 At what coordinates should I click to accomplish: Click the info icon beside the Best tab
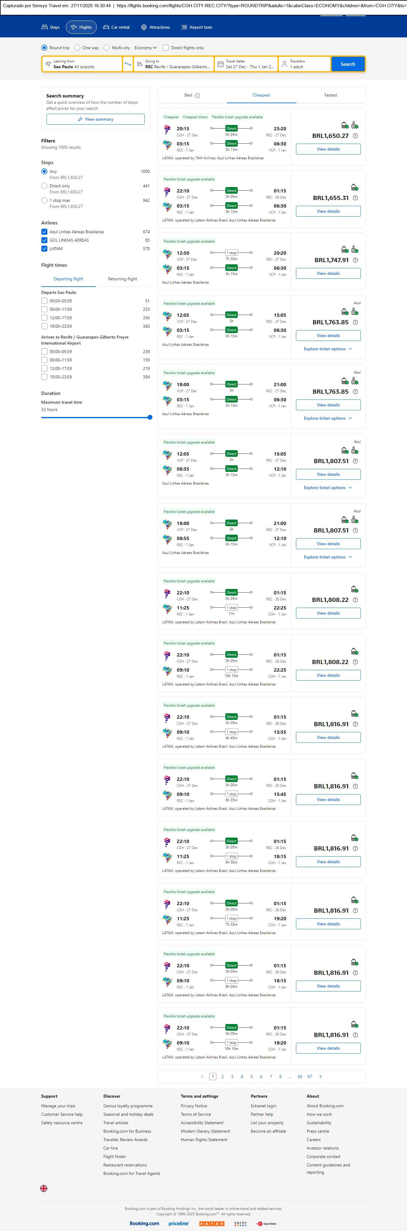click(197, 96)
